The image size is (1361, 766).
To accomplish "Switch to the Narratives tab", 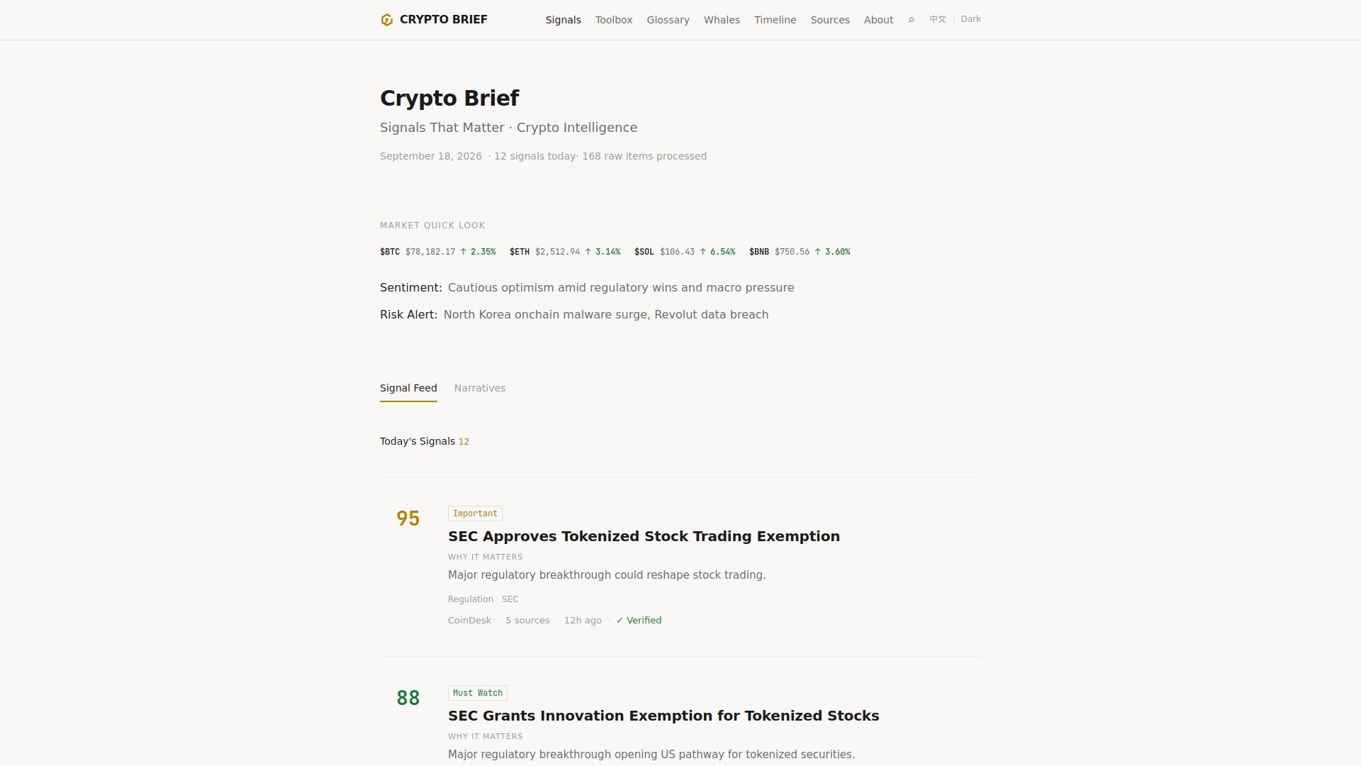I will (480, 388).
